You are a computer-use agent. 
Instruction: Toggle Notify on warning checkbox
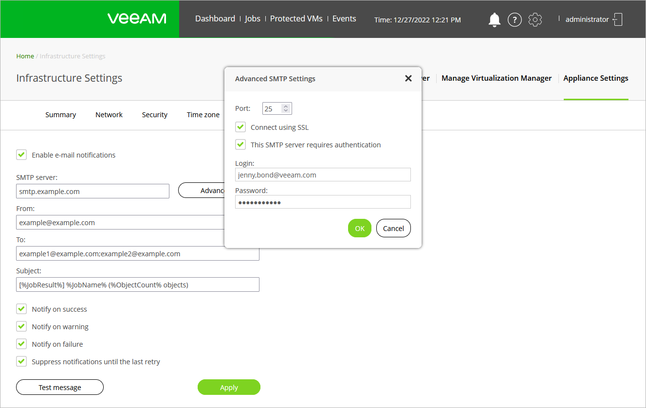(x=21, y=327)
